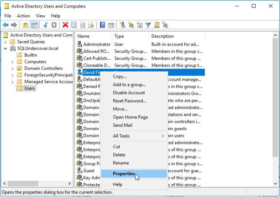Select the Cert Publish... group row
This screenshot has width=280, height=197.
coord(140,58)
